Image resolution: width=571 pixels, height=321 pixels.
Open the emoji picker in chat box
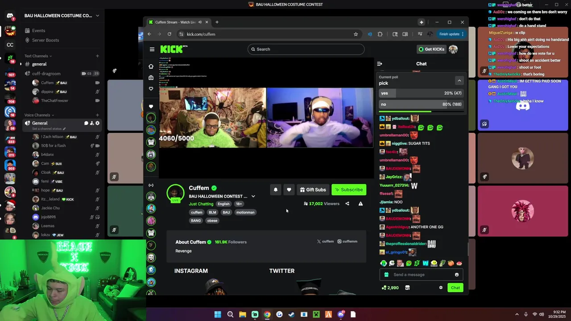pos(456,275)
